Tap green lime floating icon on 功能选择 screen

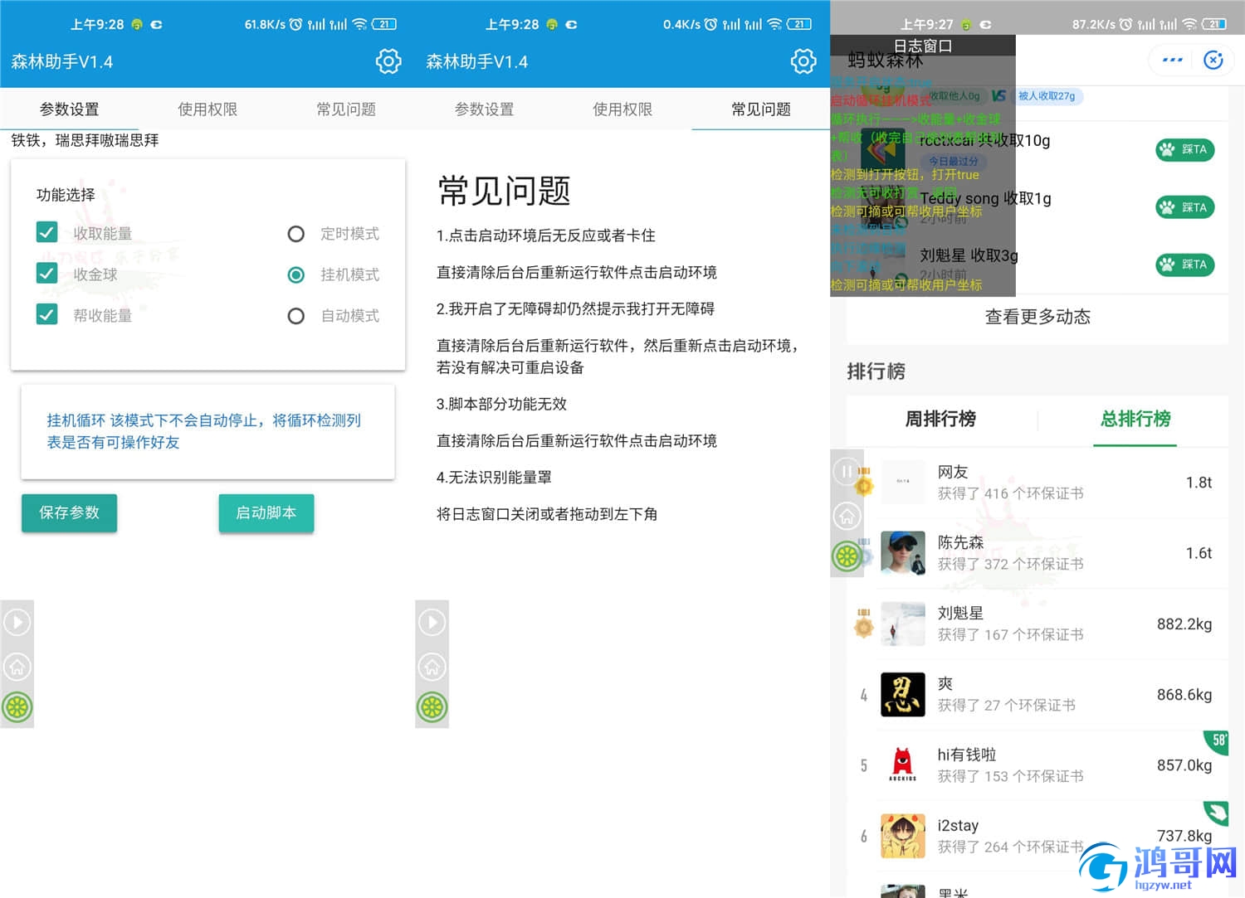pos(17,707)
